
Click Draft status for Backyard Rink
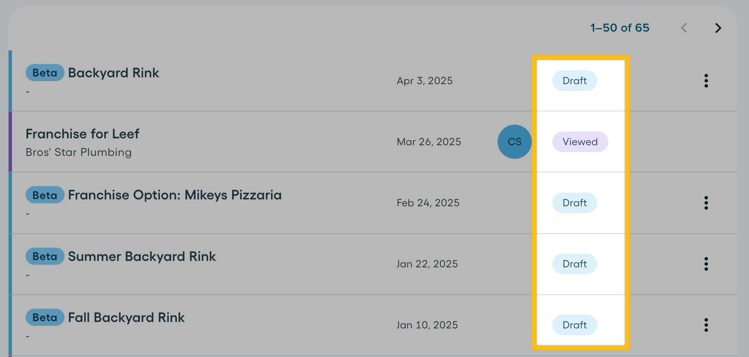coord(575,81)
